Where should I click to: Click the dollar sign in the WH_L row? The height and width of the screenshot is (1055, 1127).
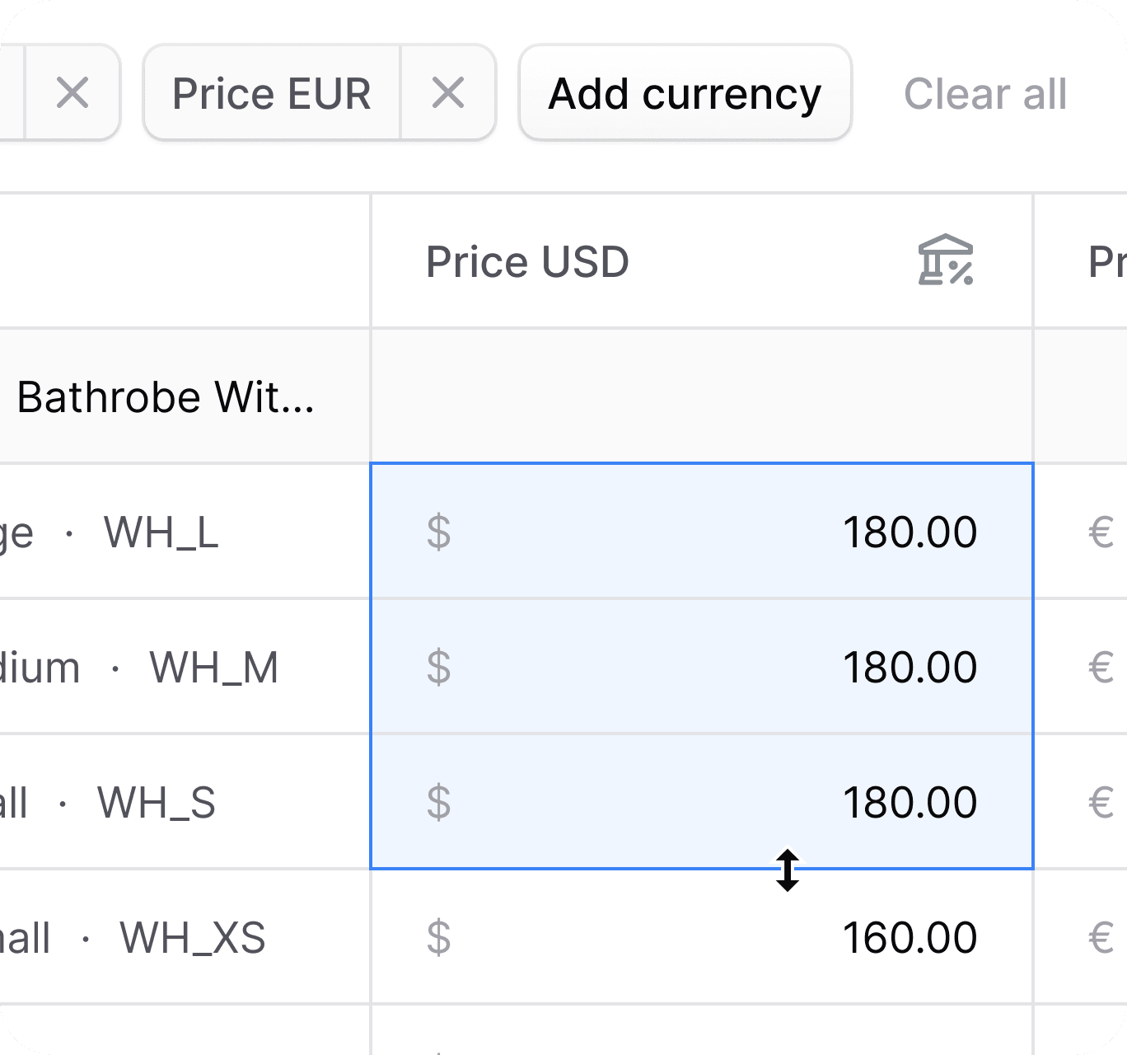439,532
